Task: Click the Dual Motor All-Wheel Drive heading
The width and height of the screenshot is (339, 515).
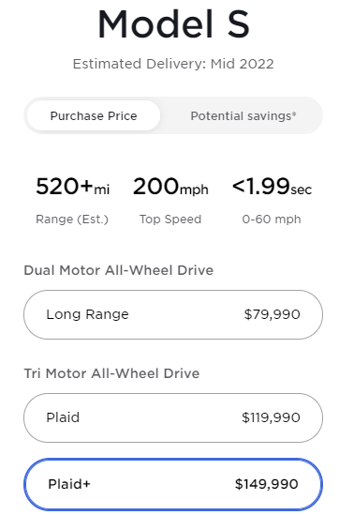Action: (119, 270)
